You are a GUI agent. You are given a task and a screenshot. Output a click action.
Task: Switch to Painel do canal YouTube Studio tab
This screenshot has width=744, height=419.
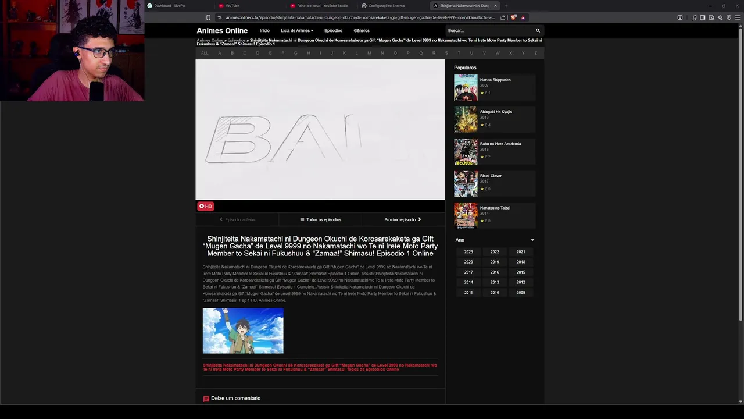coord(321,6)
